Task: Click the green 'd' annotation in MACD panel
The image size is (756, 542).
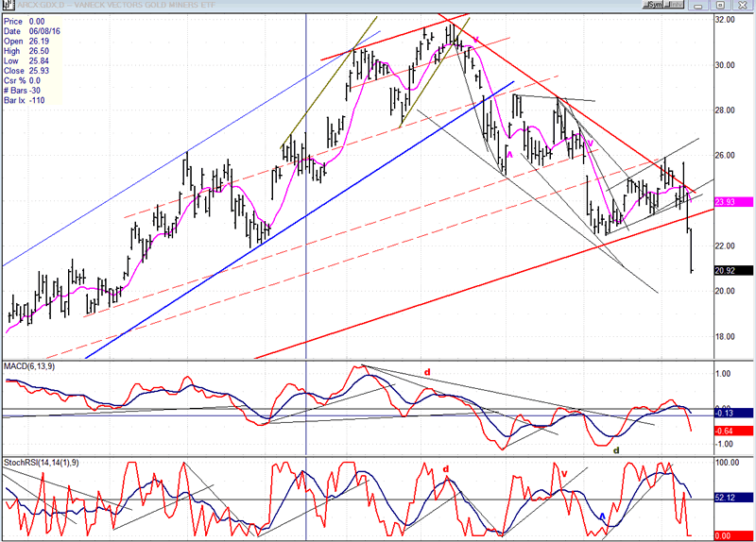Action: [617, 449]
